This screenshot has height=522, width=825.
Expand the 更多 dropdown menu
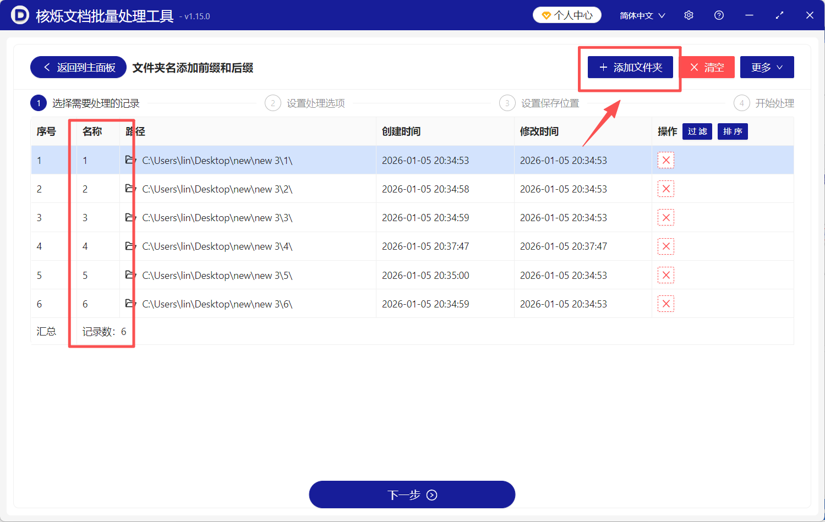coord(767,67)
